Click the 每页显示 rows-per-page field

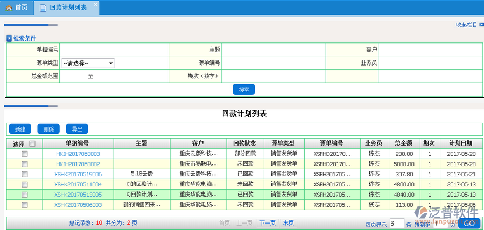[x=396, y=223]
